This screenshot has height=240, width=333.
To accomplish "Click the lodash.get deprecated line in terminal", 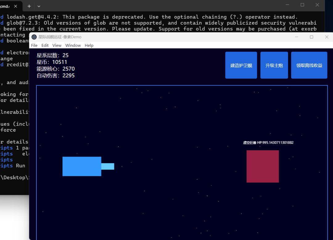I will click(149, 17).
